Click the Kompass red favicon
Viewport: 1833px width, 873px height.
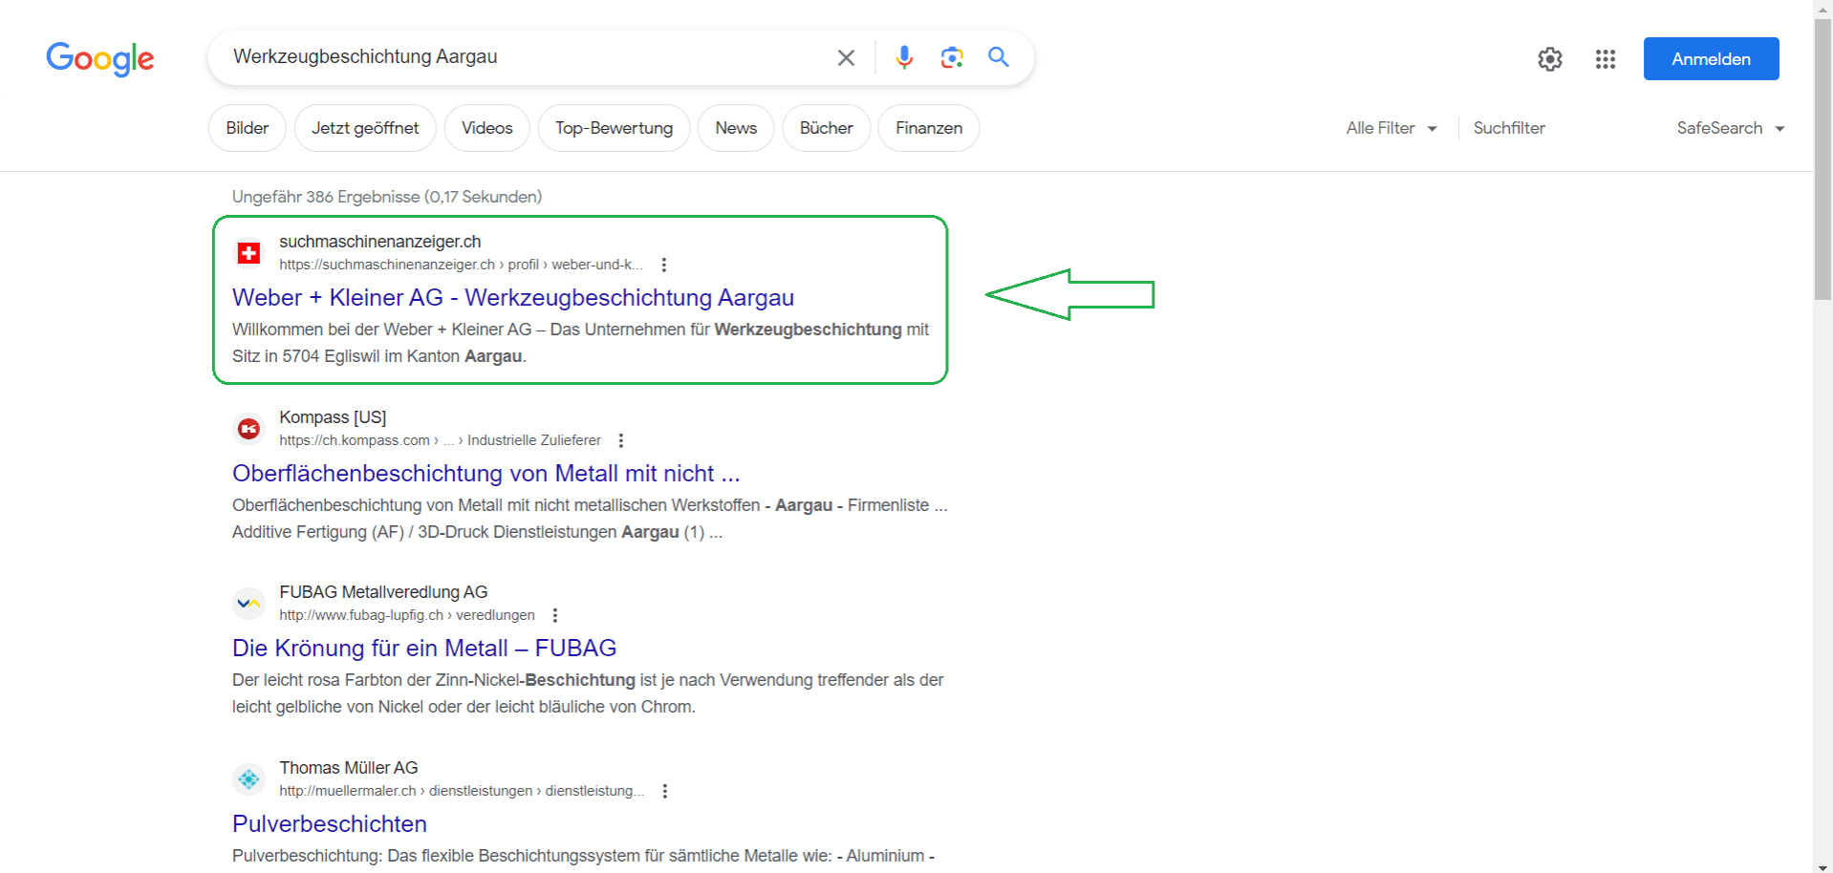[x=248, y=429]
